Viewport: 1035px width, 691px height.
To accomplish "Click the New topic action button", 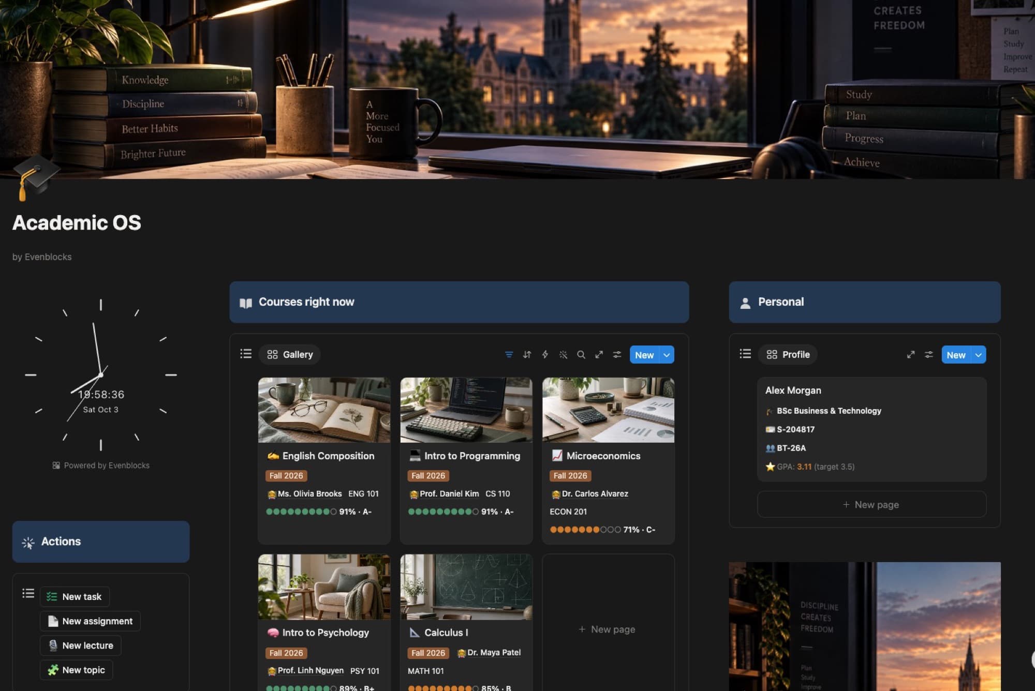I will click(x=76, y=670).
